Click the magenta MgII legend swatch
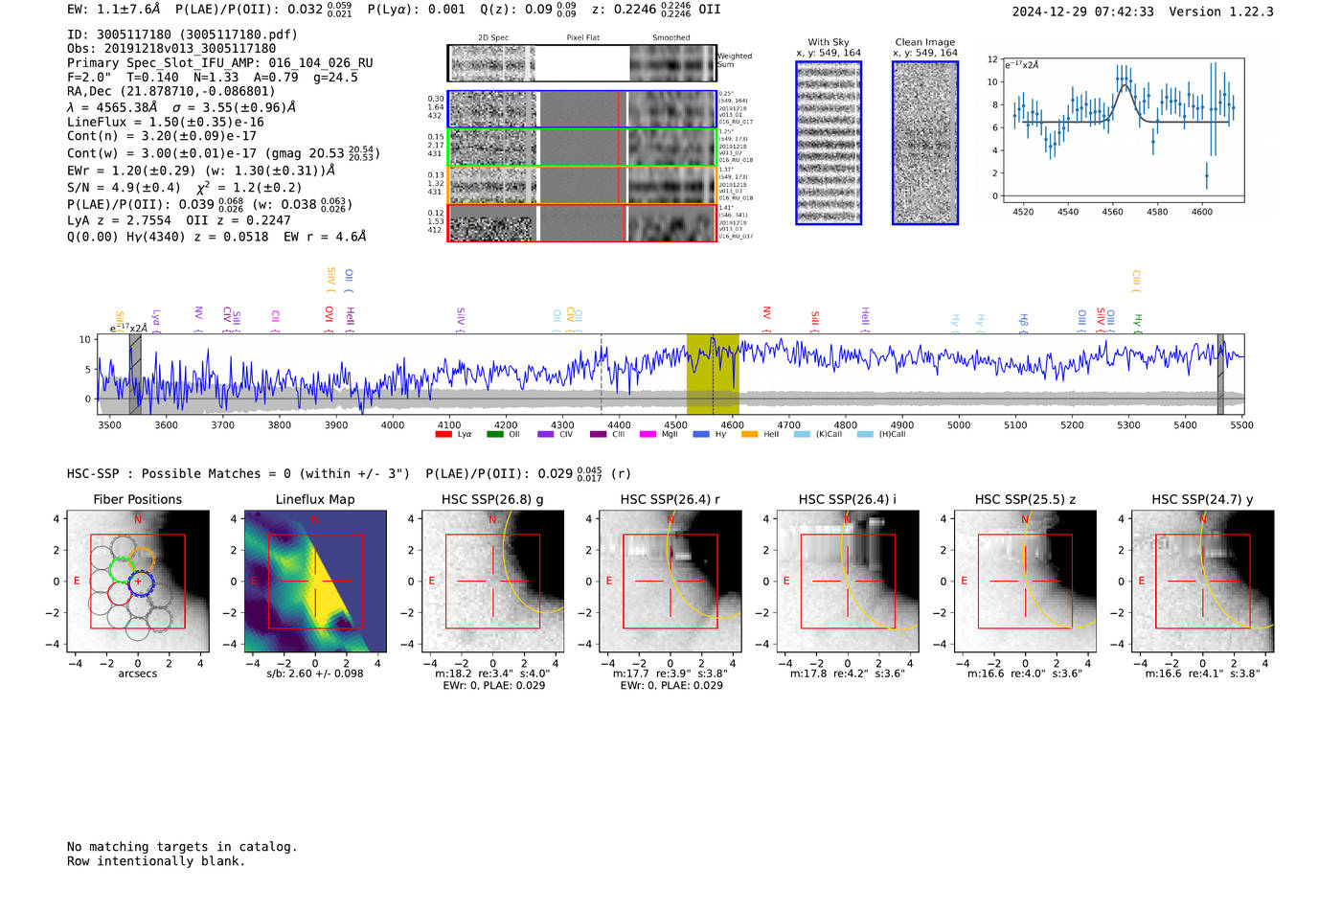 648,434
